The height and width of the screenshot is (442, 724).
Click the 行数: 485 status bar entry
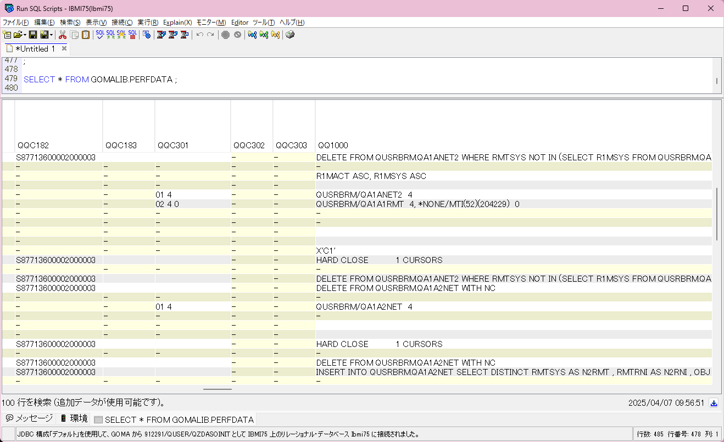pyautogui.click(x=650, y=434)
